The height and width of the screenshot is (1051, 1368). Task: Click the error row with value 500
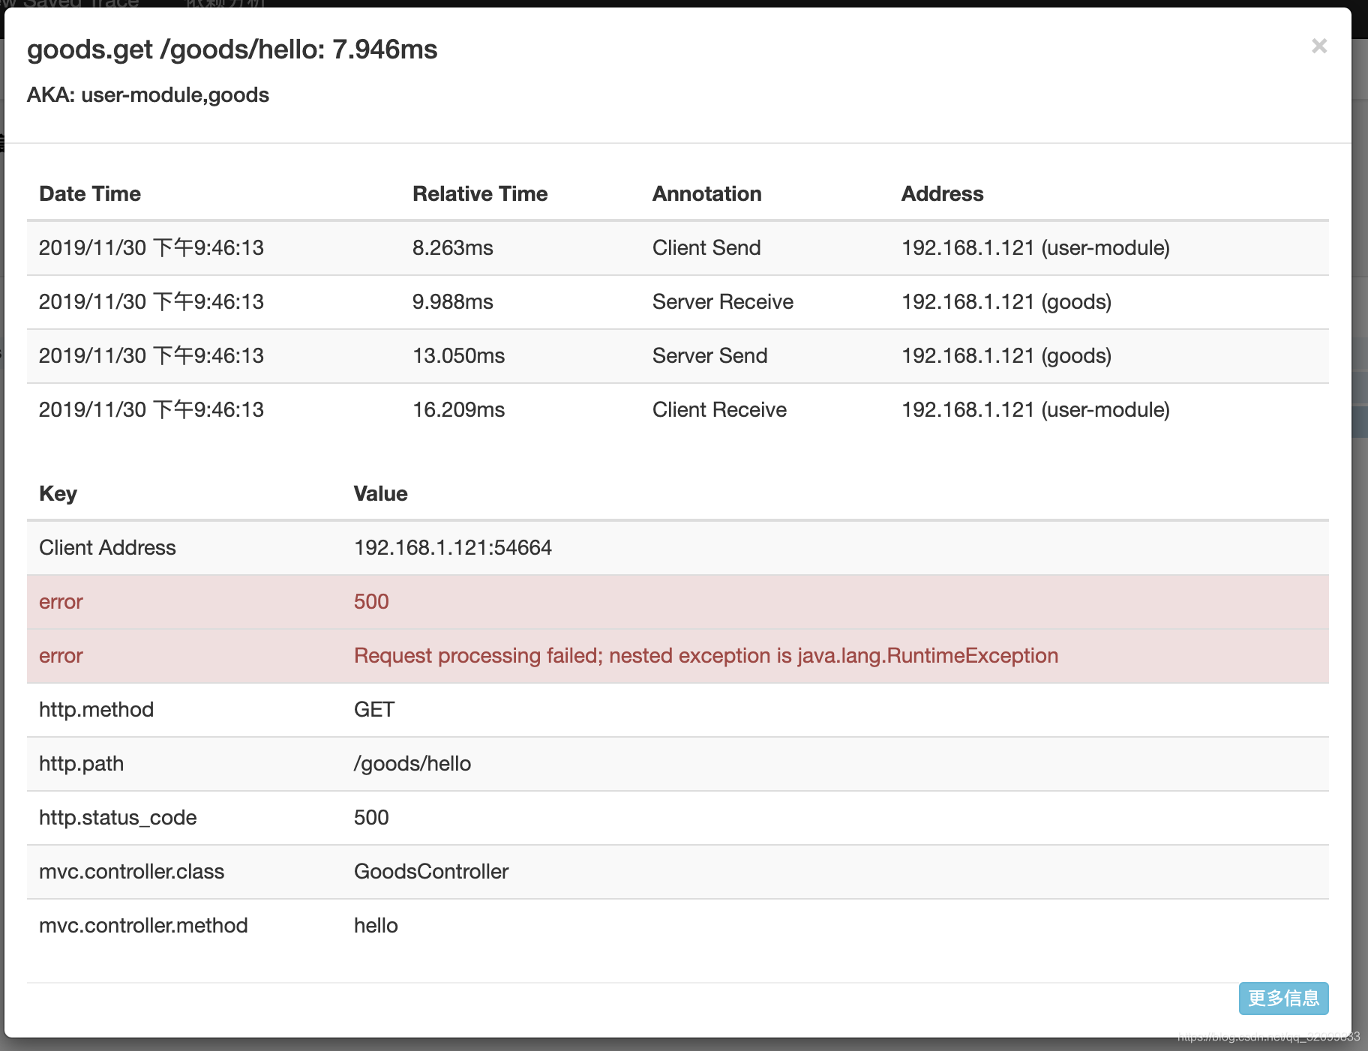point(677,602)
